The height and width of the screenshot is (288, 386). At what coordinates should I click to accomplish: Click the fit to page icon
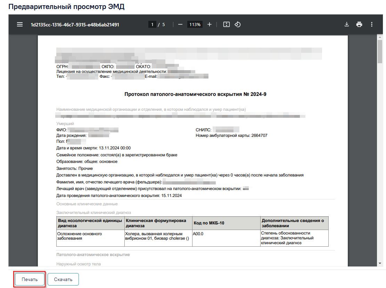click(227, 24)
